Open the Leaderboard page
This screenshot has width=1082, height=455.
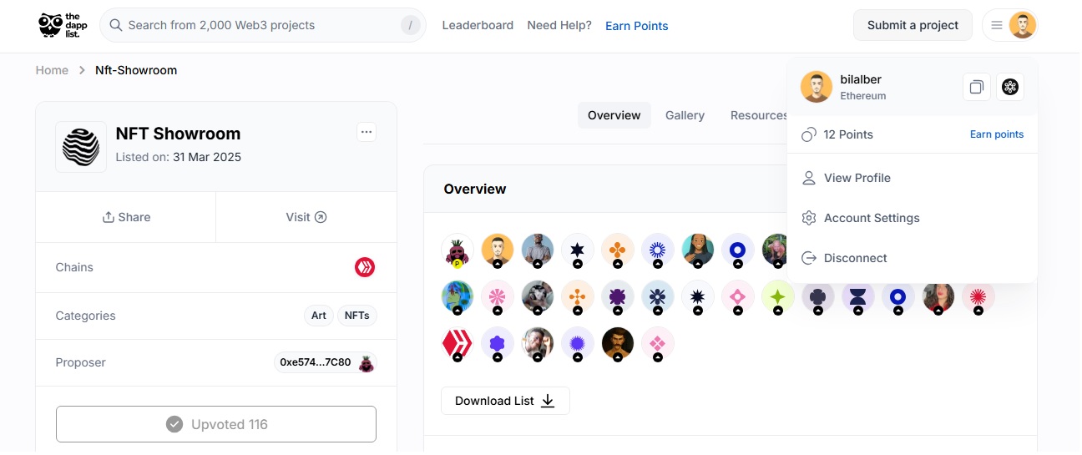(x=478, y=25)
